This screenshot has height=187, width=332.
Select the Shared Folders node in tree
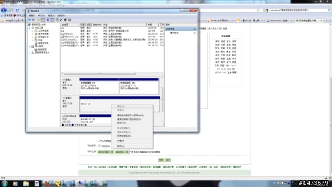click(42, 37)
